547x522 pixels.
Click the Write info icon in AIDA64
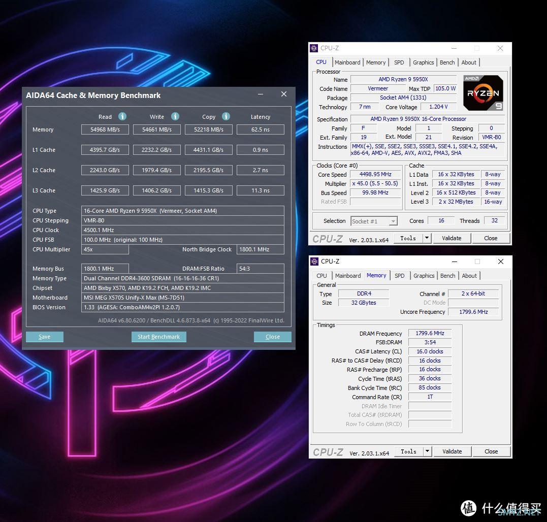(175, 116)
